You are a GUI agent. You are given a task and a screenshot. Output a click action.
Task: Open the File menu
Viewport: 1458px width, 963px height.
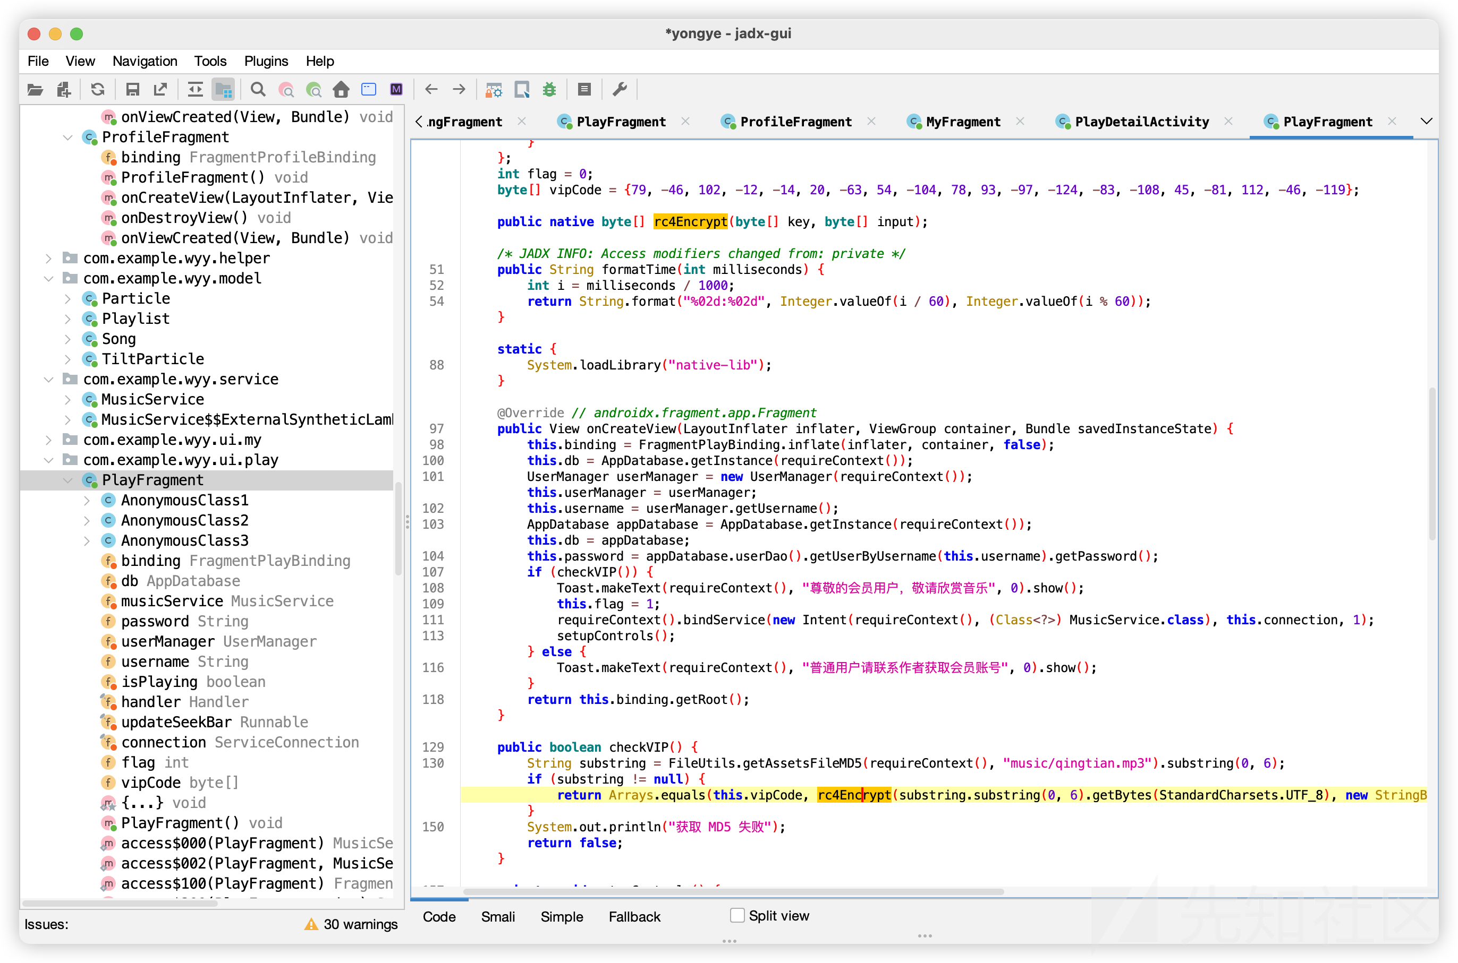pos(38,61)
